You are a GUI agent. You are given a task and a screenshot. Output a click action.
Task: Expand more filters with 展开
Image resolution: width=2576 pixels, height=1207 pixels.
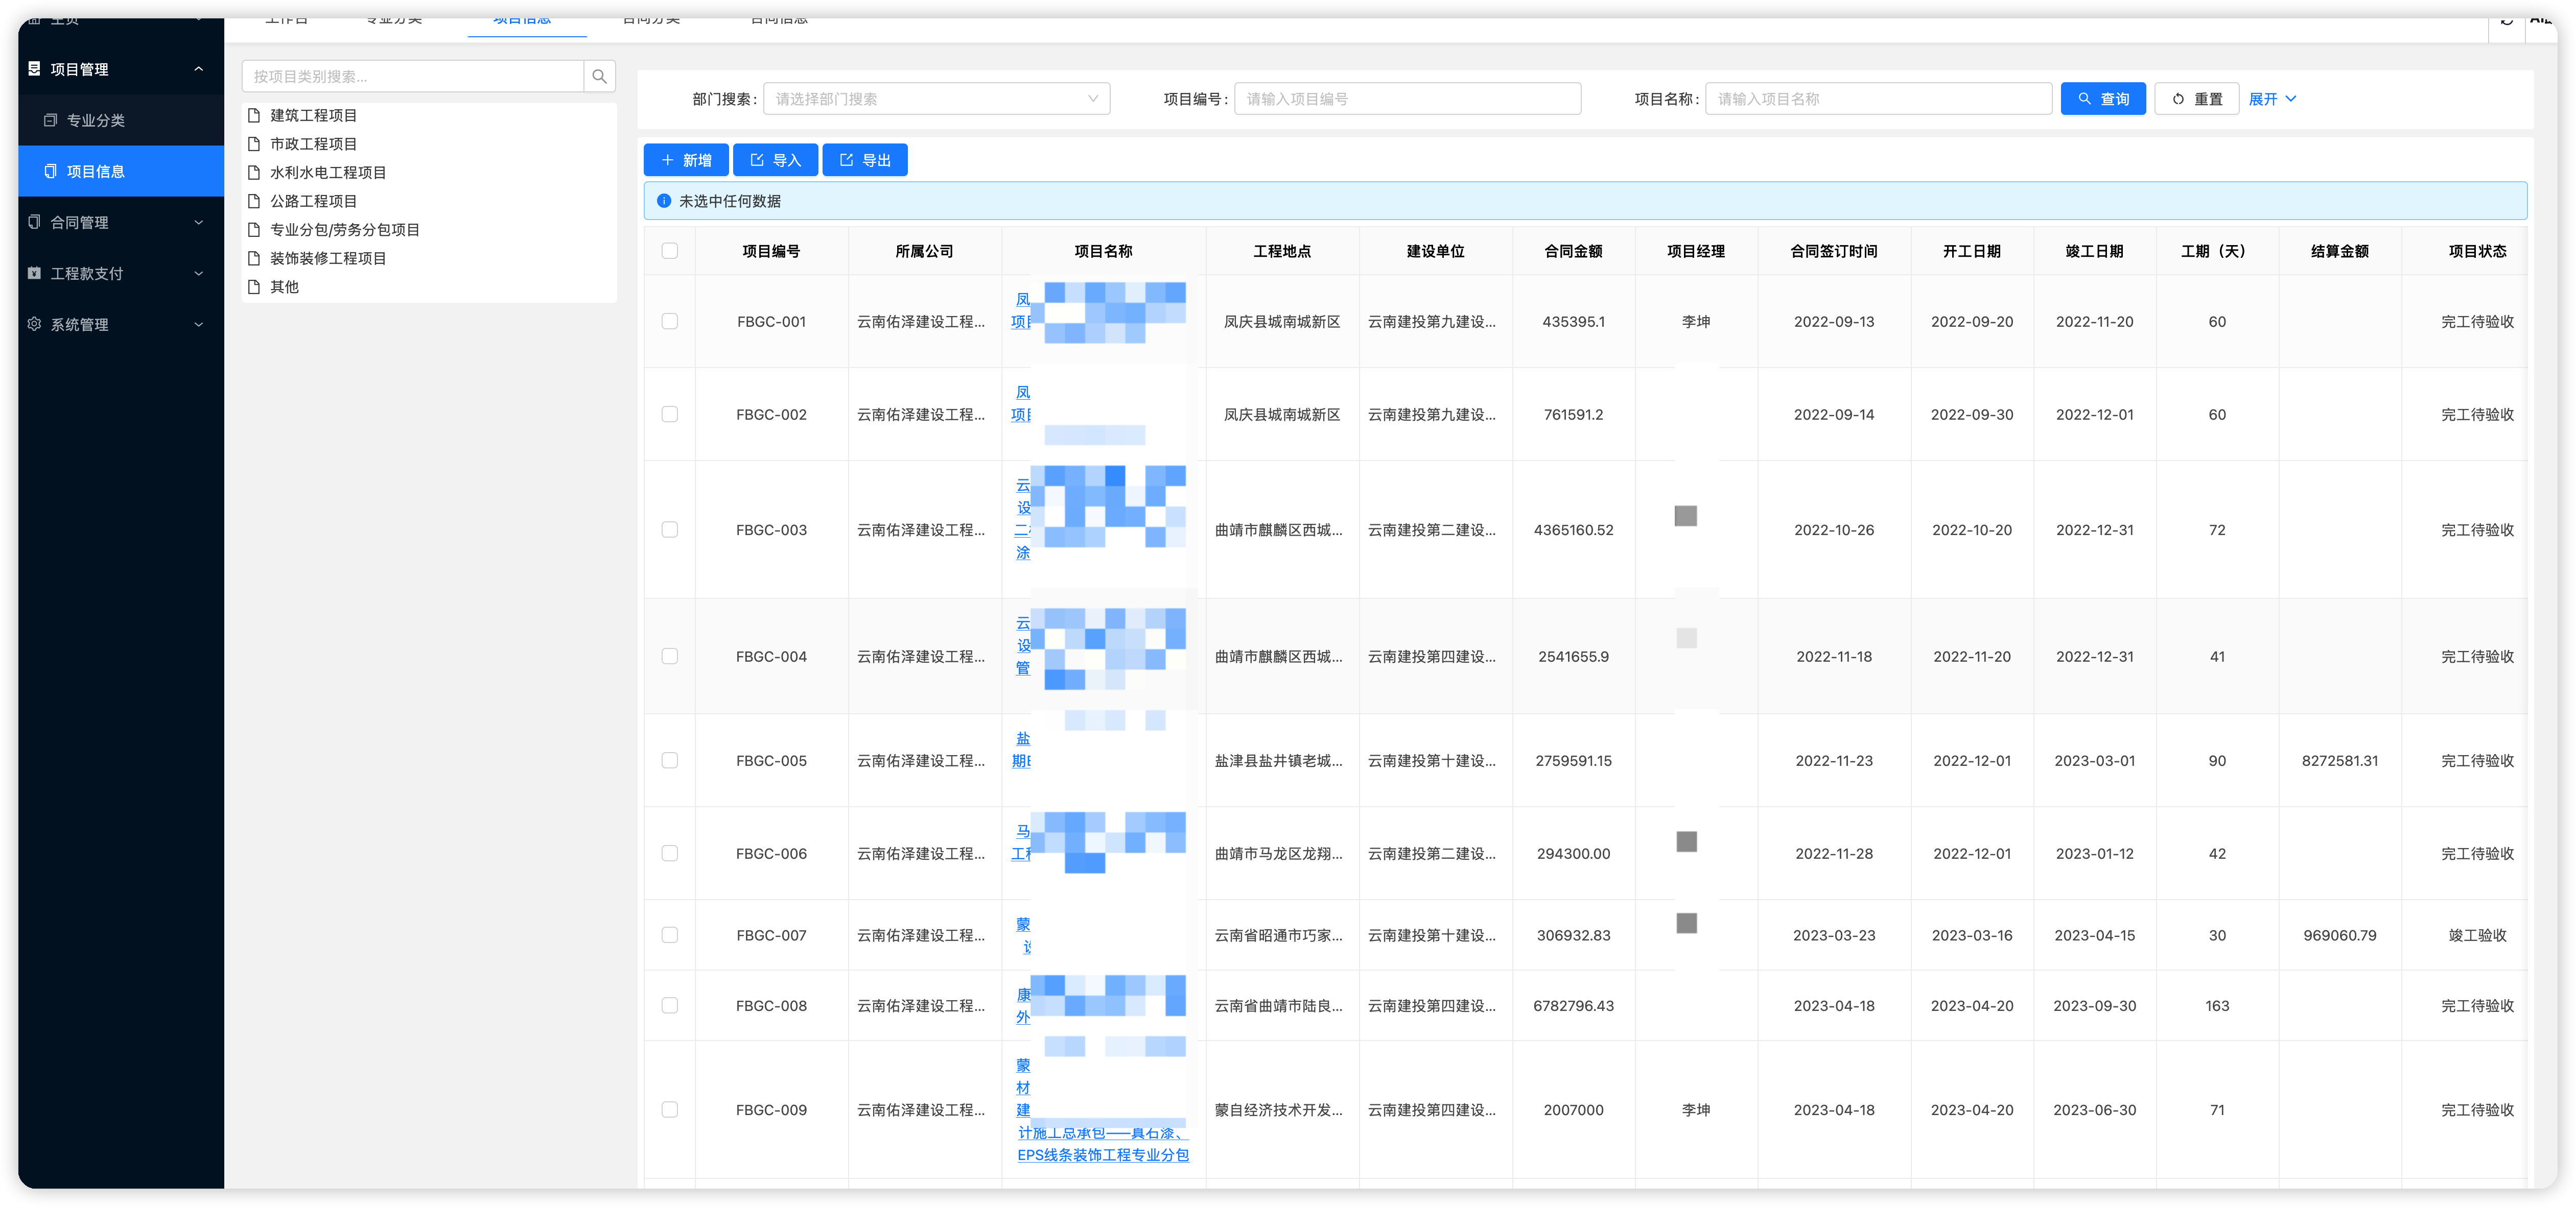coord(2272,99)
